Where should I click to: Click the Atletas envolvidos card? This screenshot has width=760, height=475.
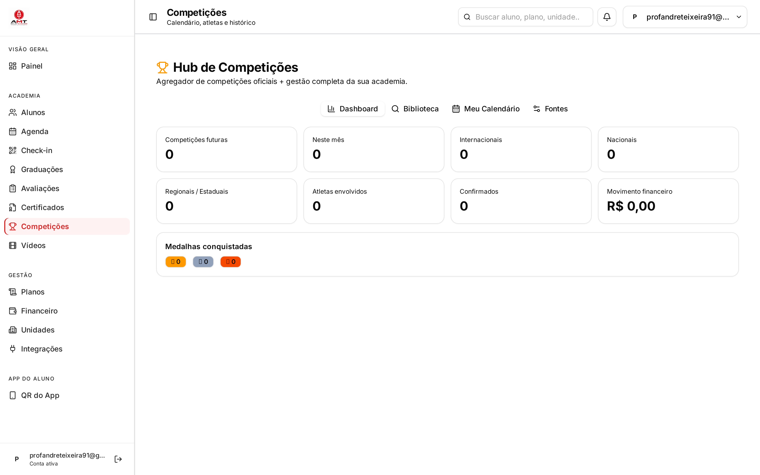click(374, 201)
